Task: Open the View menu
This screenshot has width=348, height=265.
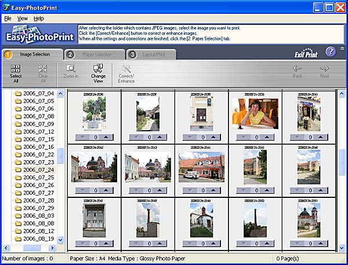Action: tap(22, 19)
